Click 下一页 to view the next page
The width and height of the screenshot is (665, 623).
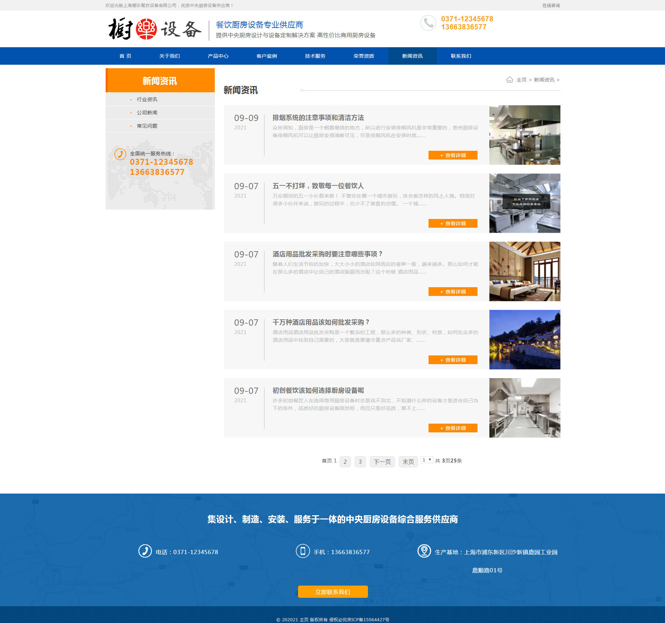pos(382,461)
